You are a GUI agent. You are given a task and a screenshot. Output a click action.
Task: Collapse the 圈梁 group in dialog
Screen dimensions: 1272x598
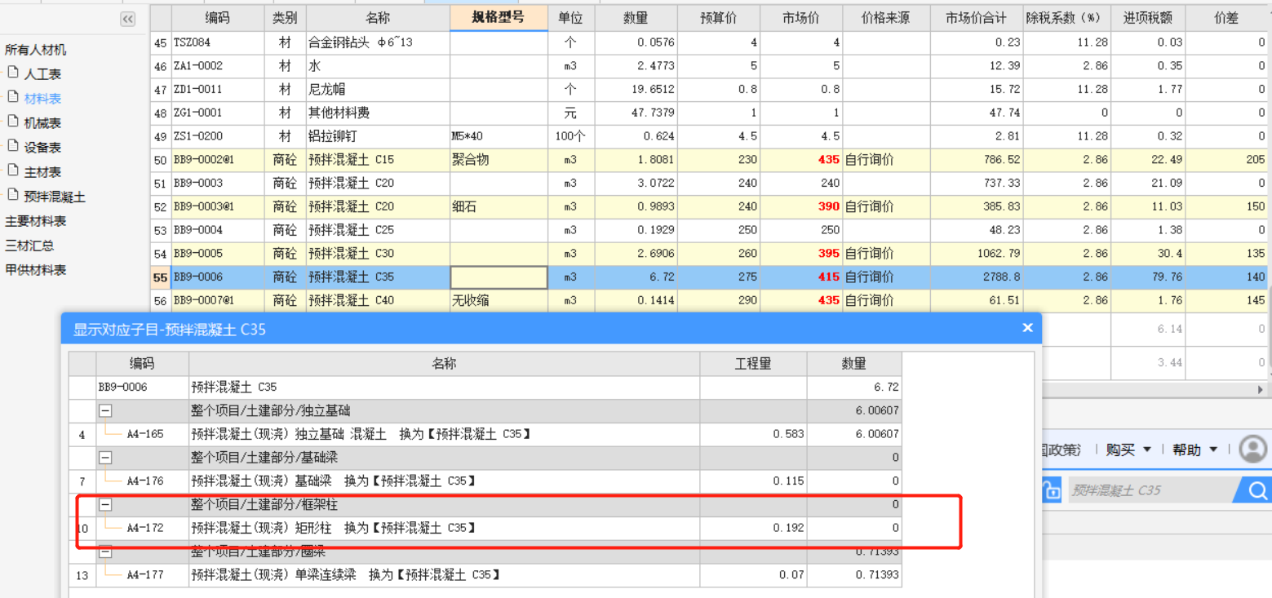pyautogui.click(x=105, y=552)
